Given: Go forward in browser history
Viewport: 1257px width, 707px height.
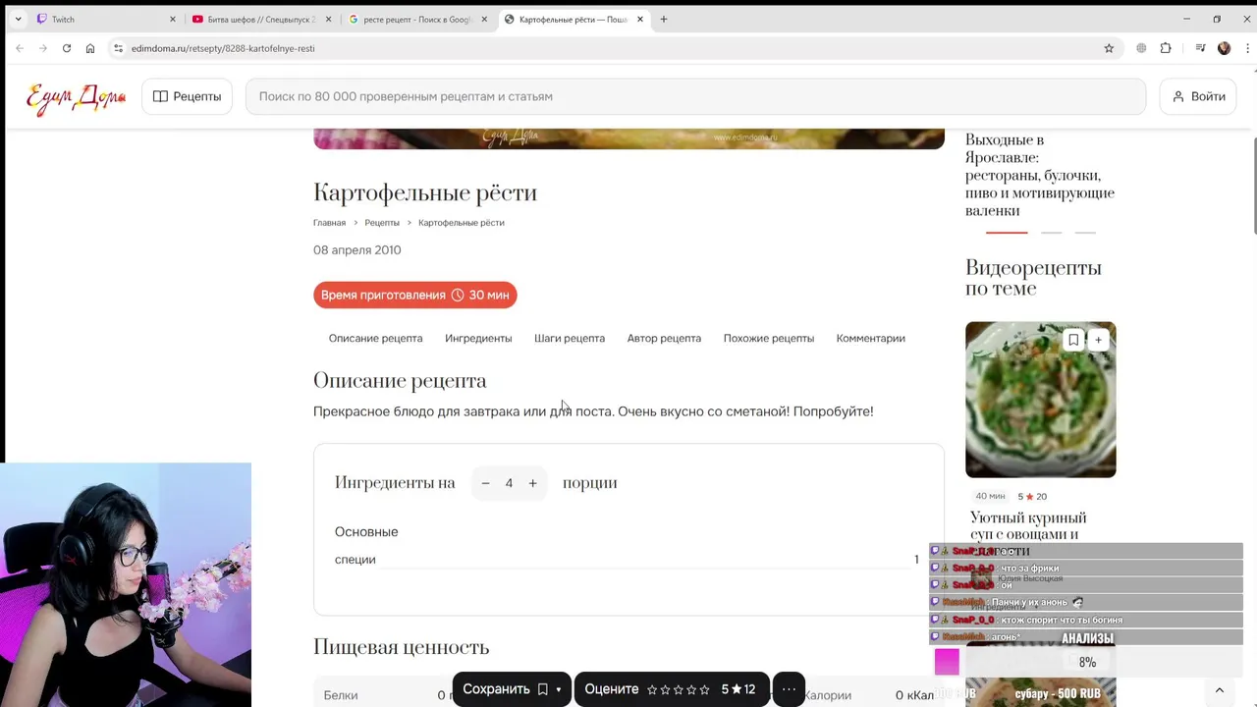Looking at the screenshot, I should point(43,48).
